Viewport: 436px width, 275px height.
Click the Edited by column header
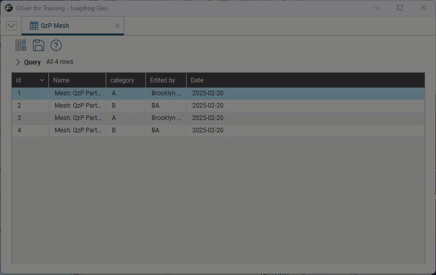coord(165,80)
